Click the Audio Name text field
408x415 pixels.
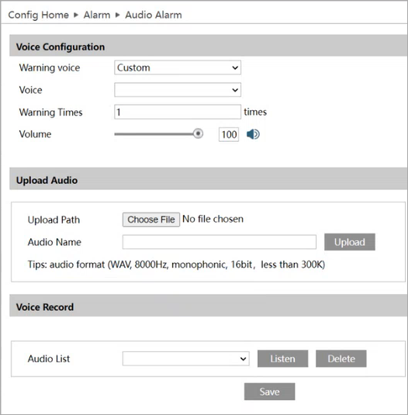(x=220, y=242)
